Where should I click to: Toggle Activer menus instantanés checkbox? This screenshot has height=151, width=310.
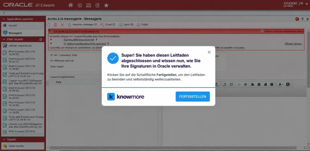262,31
